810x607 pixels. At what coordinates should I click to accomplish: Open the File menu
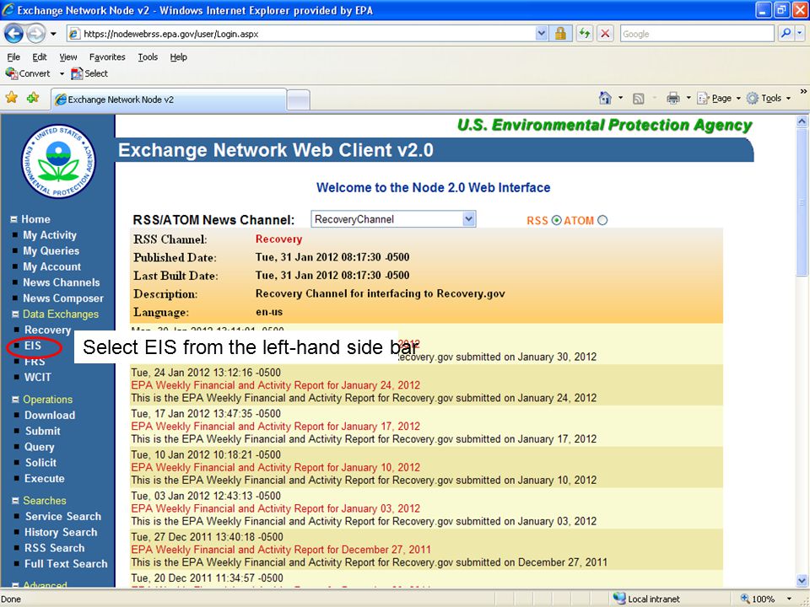(x=13, y=56)
